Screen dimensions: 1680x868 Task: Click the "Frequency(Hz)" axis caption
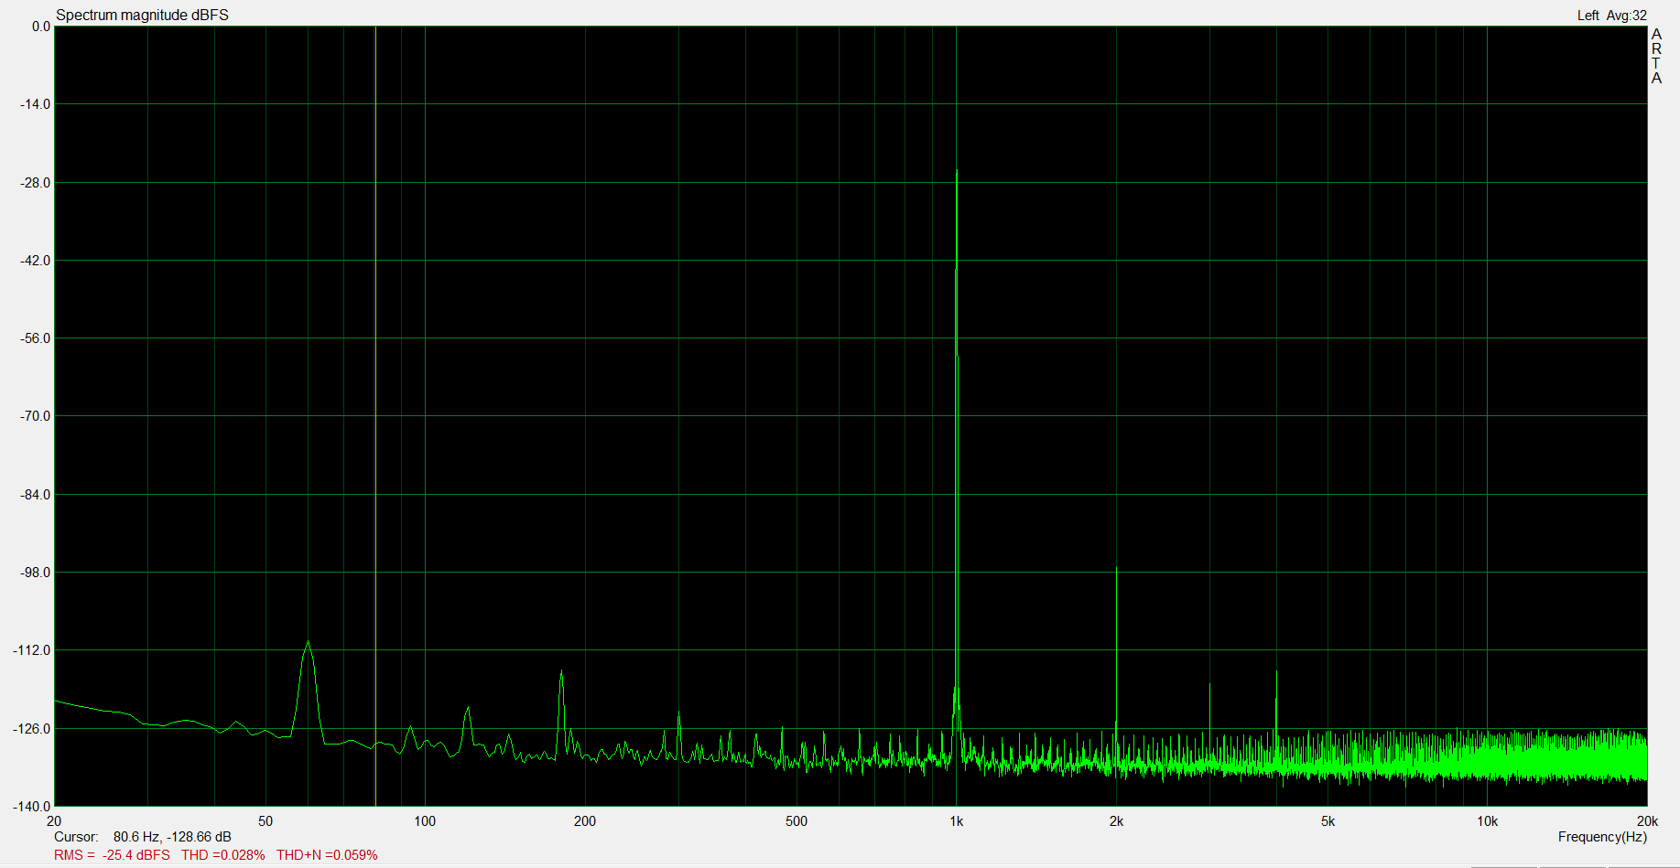[1602, 837]
